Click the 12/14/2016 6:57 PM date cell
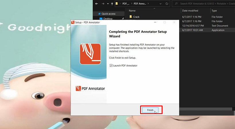235x129 pixels. [193, 26]
